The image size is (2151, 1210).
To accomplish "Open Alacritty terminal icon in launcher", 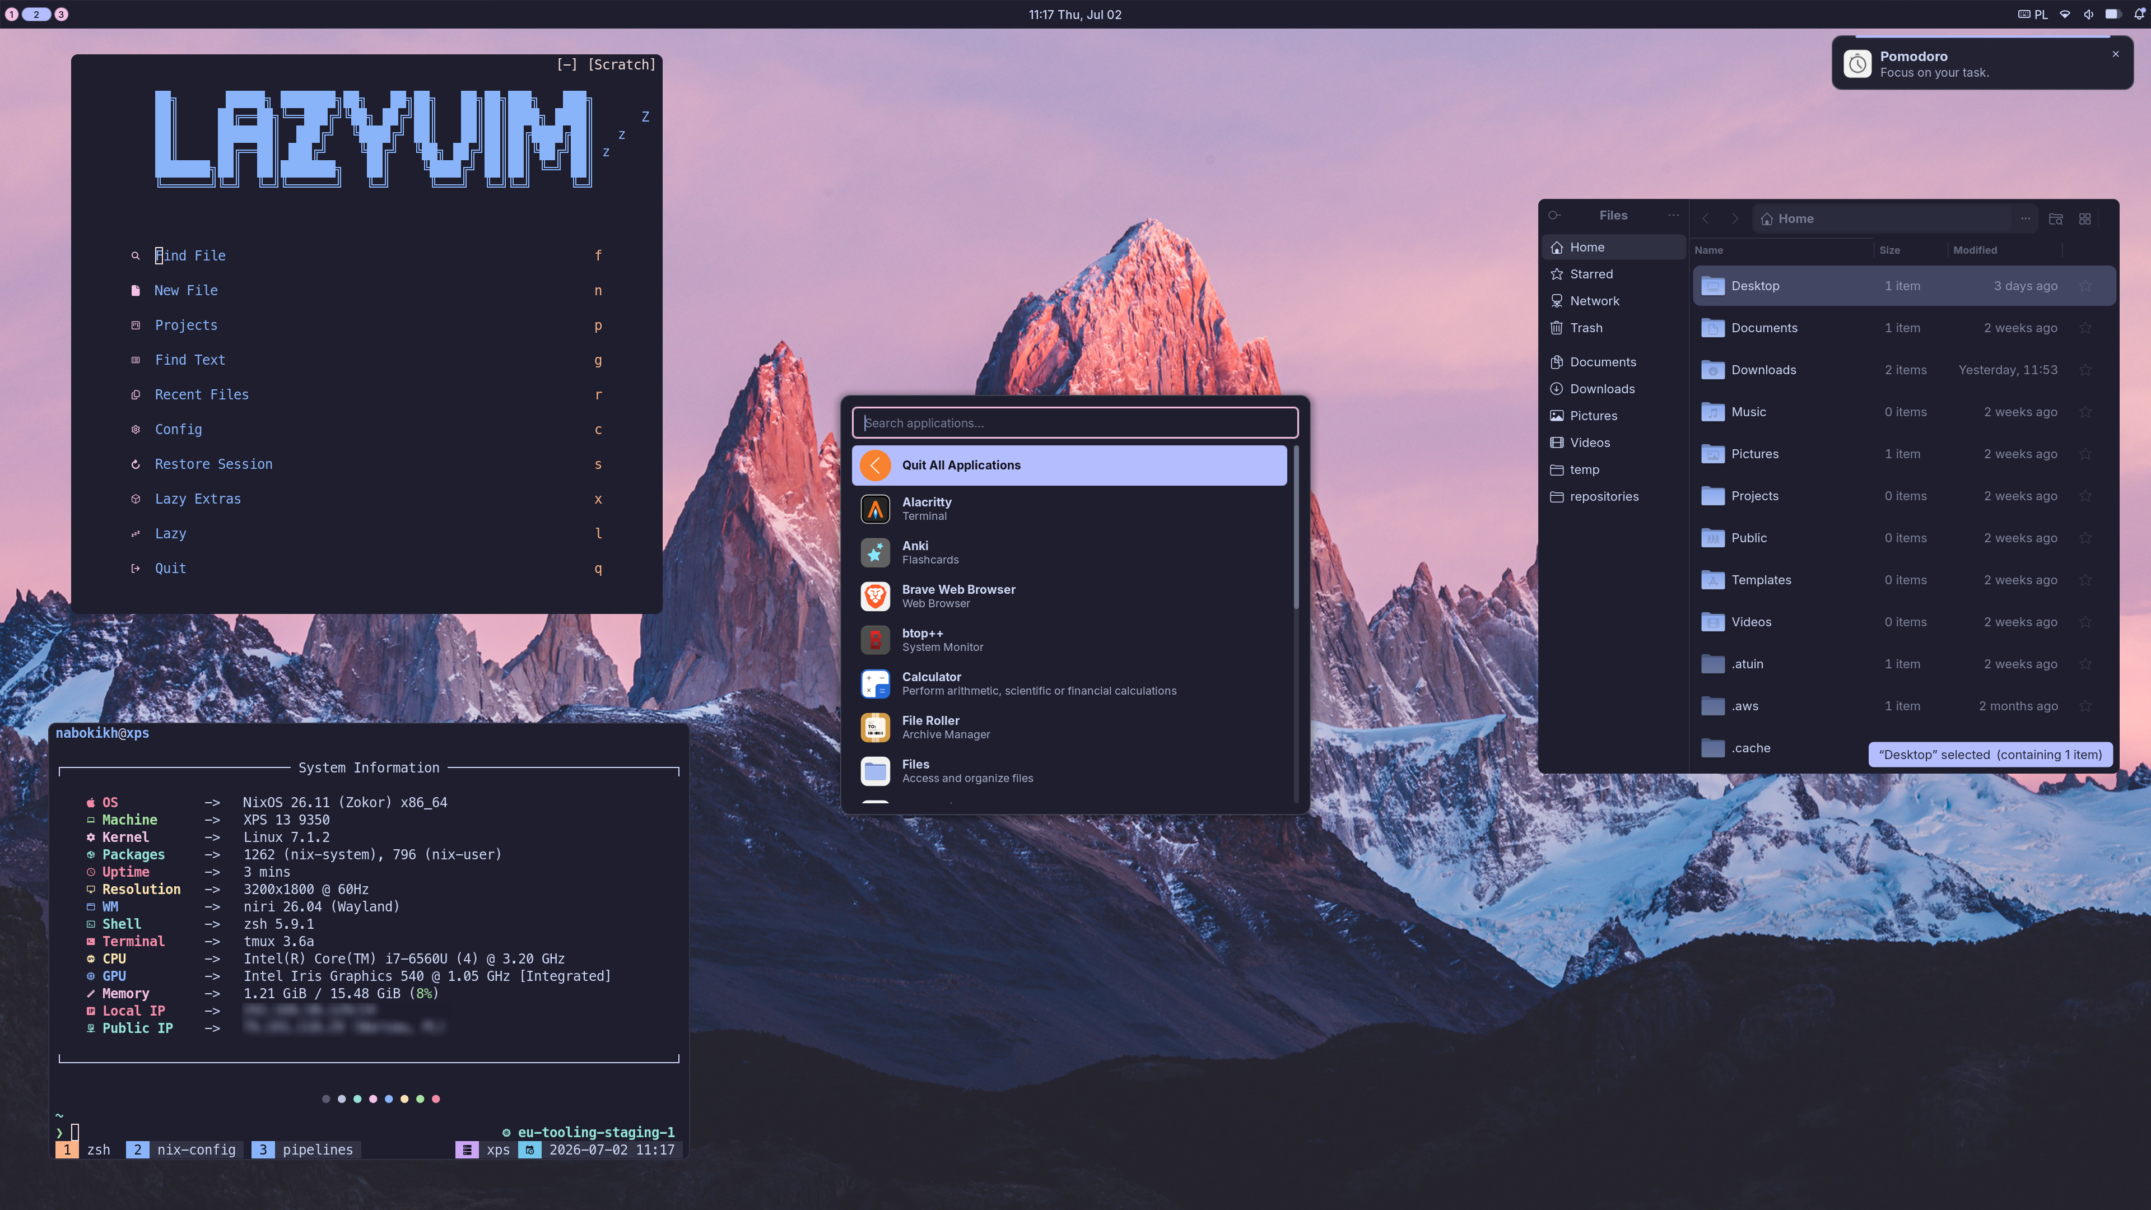I will tap(875, 509).
